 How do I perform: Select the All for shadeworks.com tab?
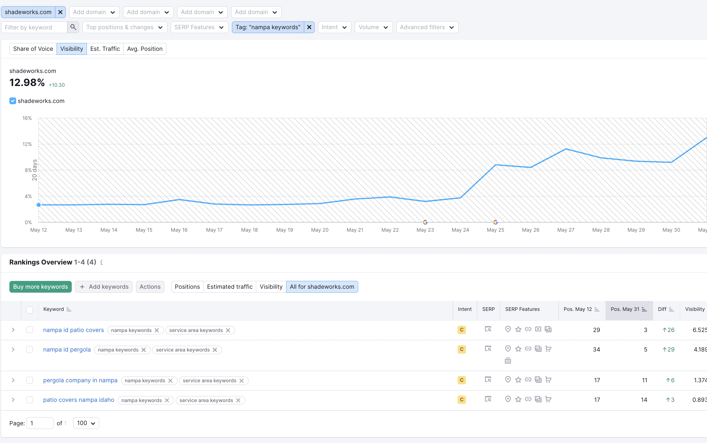(x=322, y=287)
